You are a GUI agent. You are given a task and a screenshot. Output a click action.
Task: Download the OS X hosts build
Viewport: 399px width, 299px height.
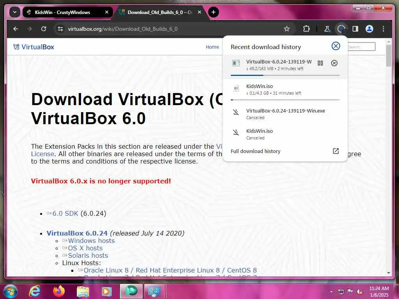click(85, 248)
